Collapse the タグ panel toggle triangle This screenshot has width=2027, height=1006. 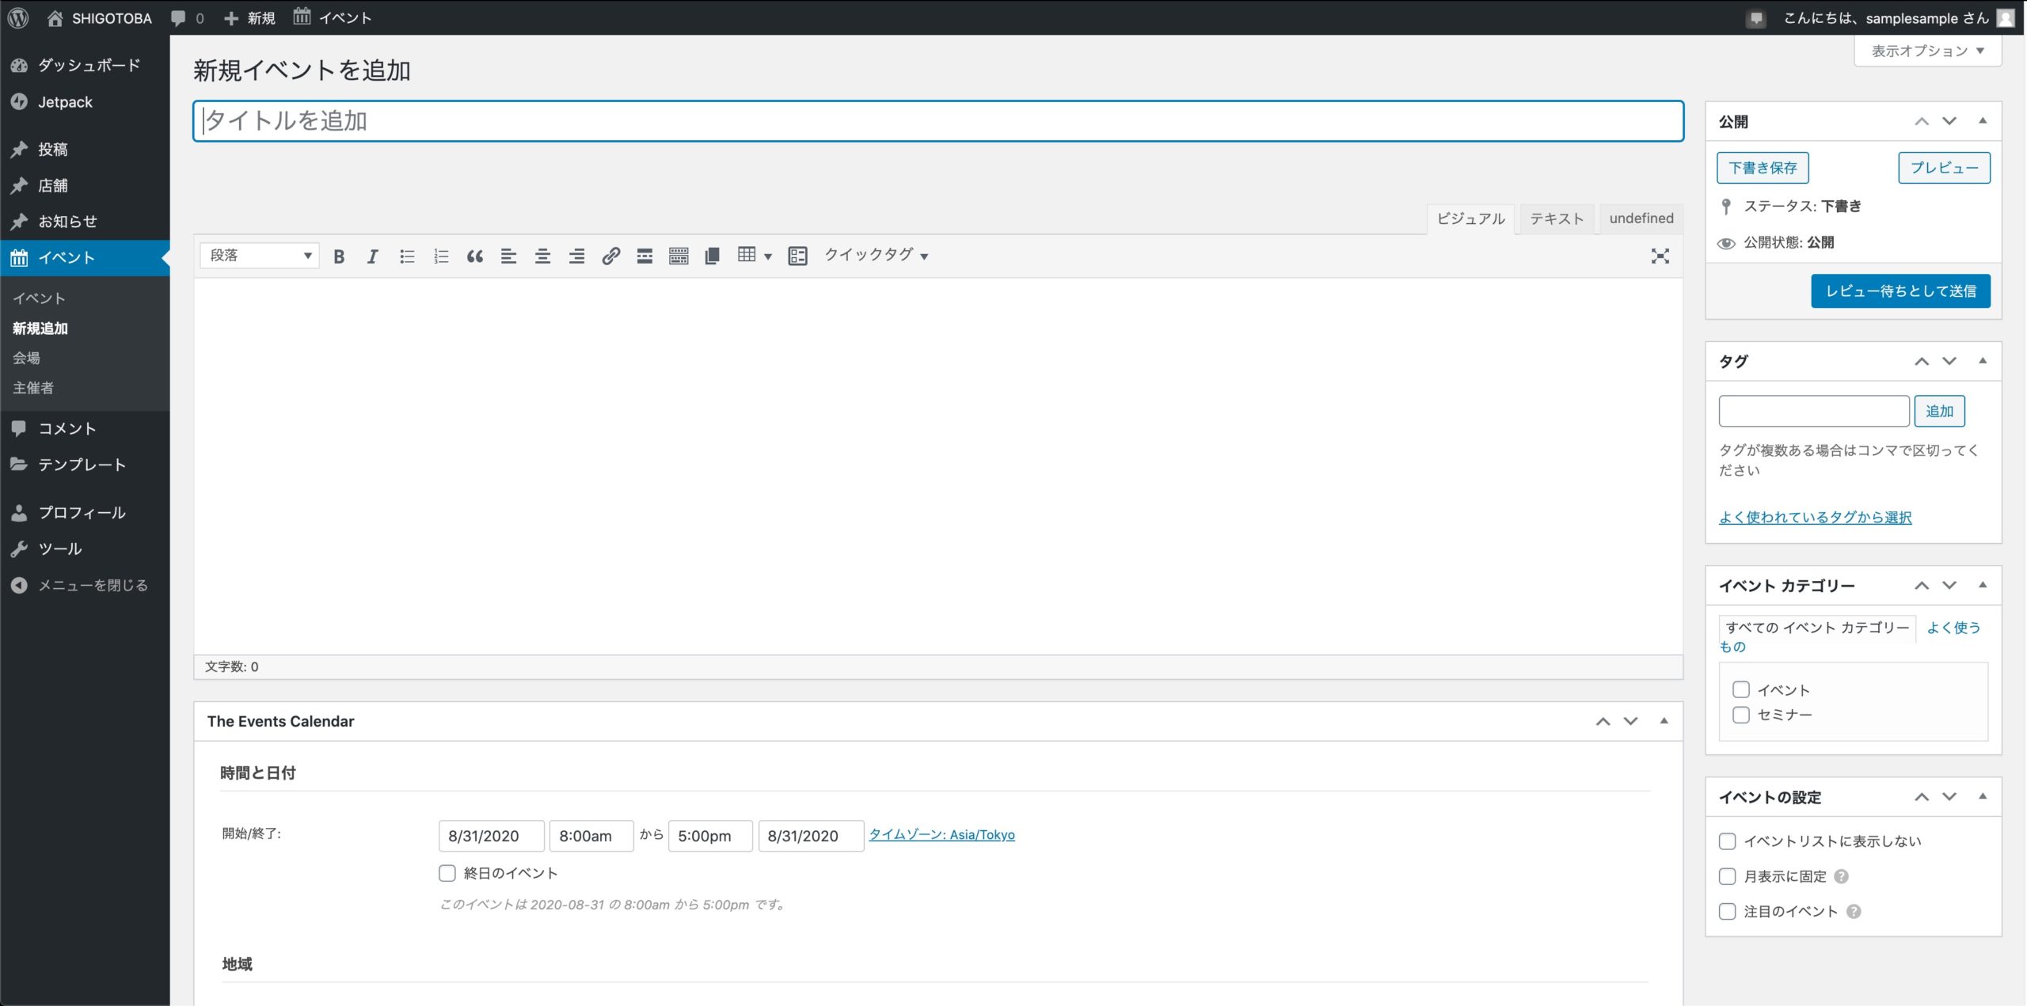[1983, 361]
